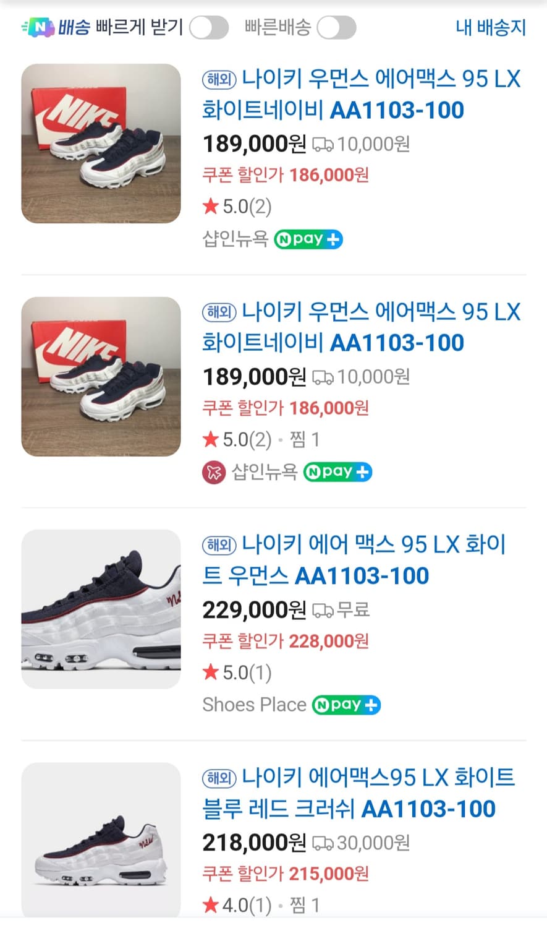Image resolution: width=547 pixels, height=928 pixels.
Task: Click 4.0 star rating on last listing
Action: tap(237, 906)
